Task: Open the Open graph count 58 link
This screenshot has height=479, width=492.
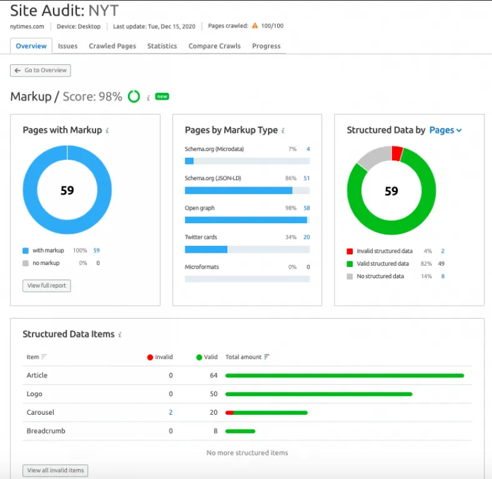Action: 307,208
